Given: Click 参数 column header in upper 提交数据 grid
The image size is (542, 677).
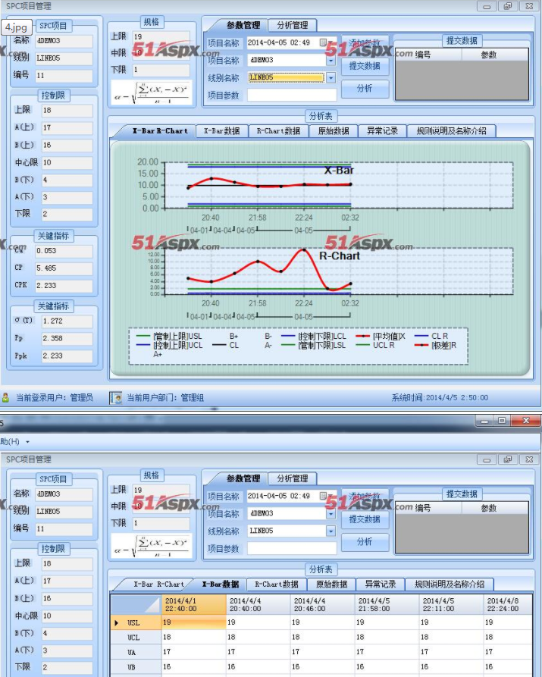Looking at the screenshot, I should click(x=495, y=55).
